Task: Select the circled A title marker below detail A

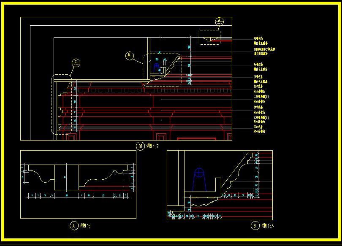Action: point(74,226)
